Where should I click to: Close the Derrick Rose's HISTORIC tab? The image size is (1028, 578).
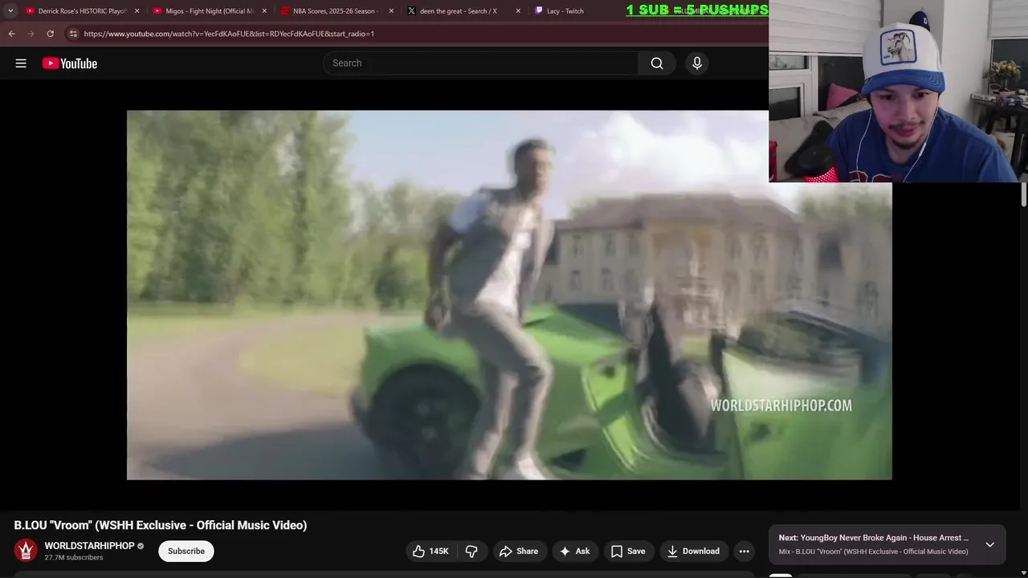click(137, 11)
